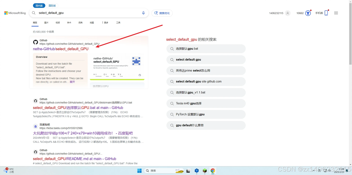Expand the 更多 menu
This screenshot has width=352, height=175.
tap(105, 23)
